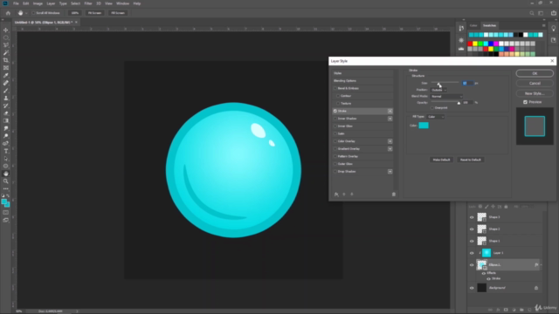Add another Drop Shadow with plus button

tap(390, 172)
